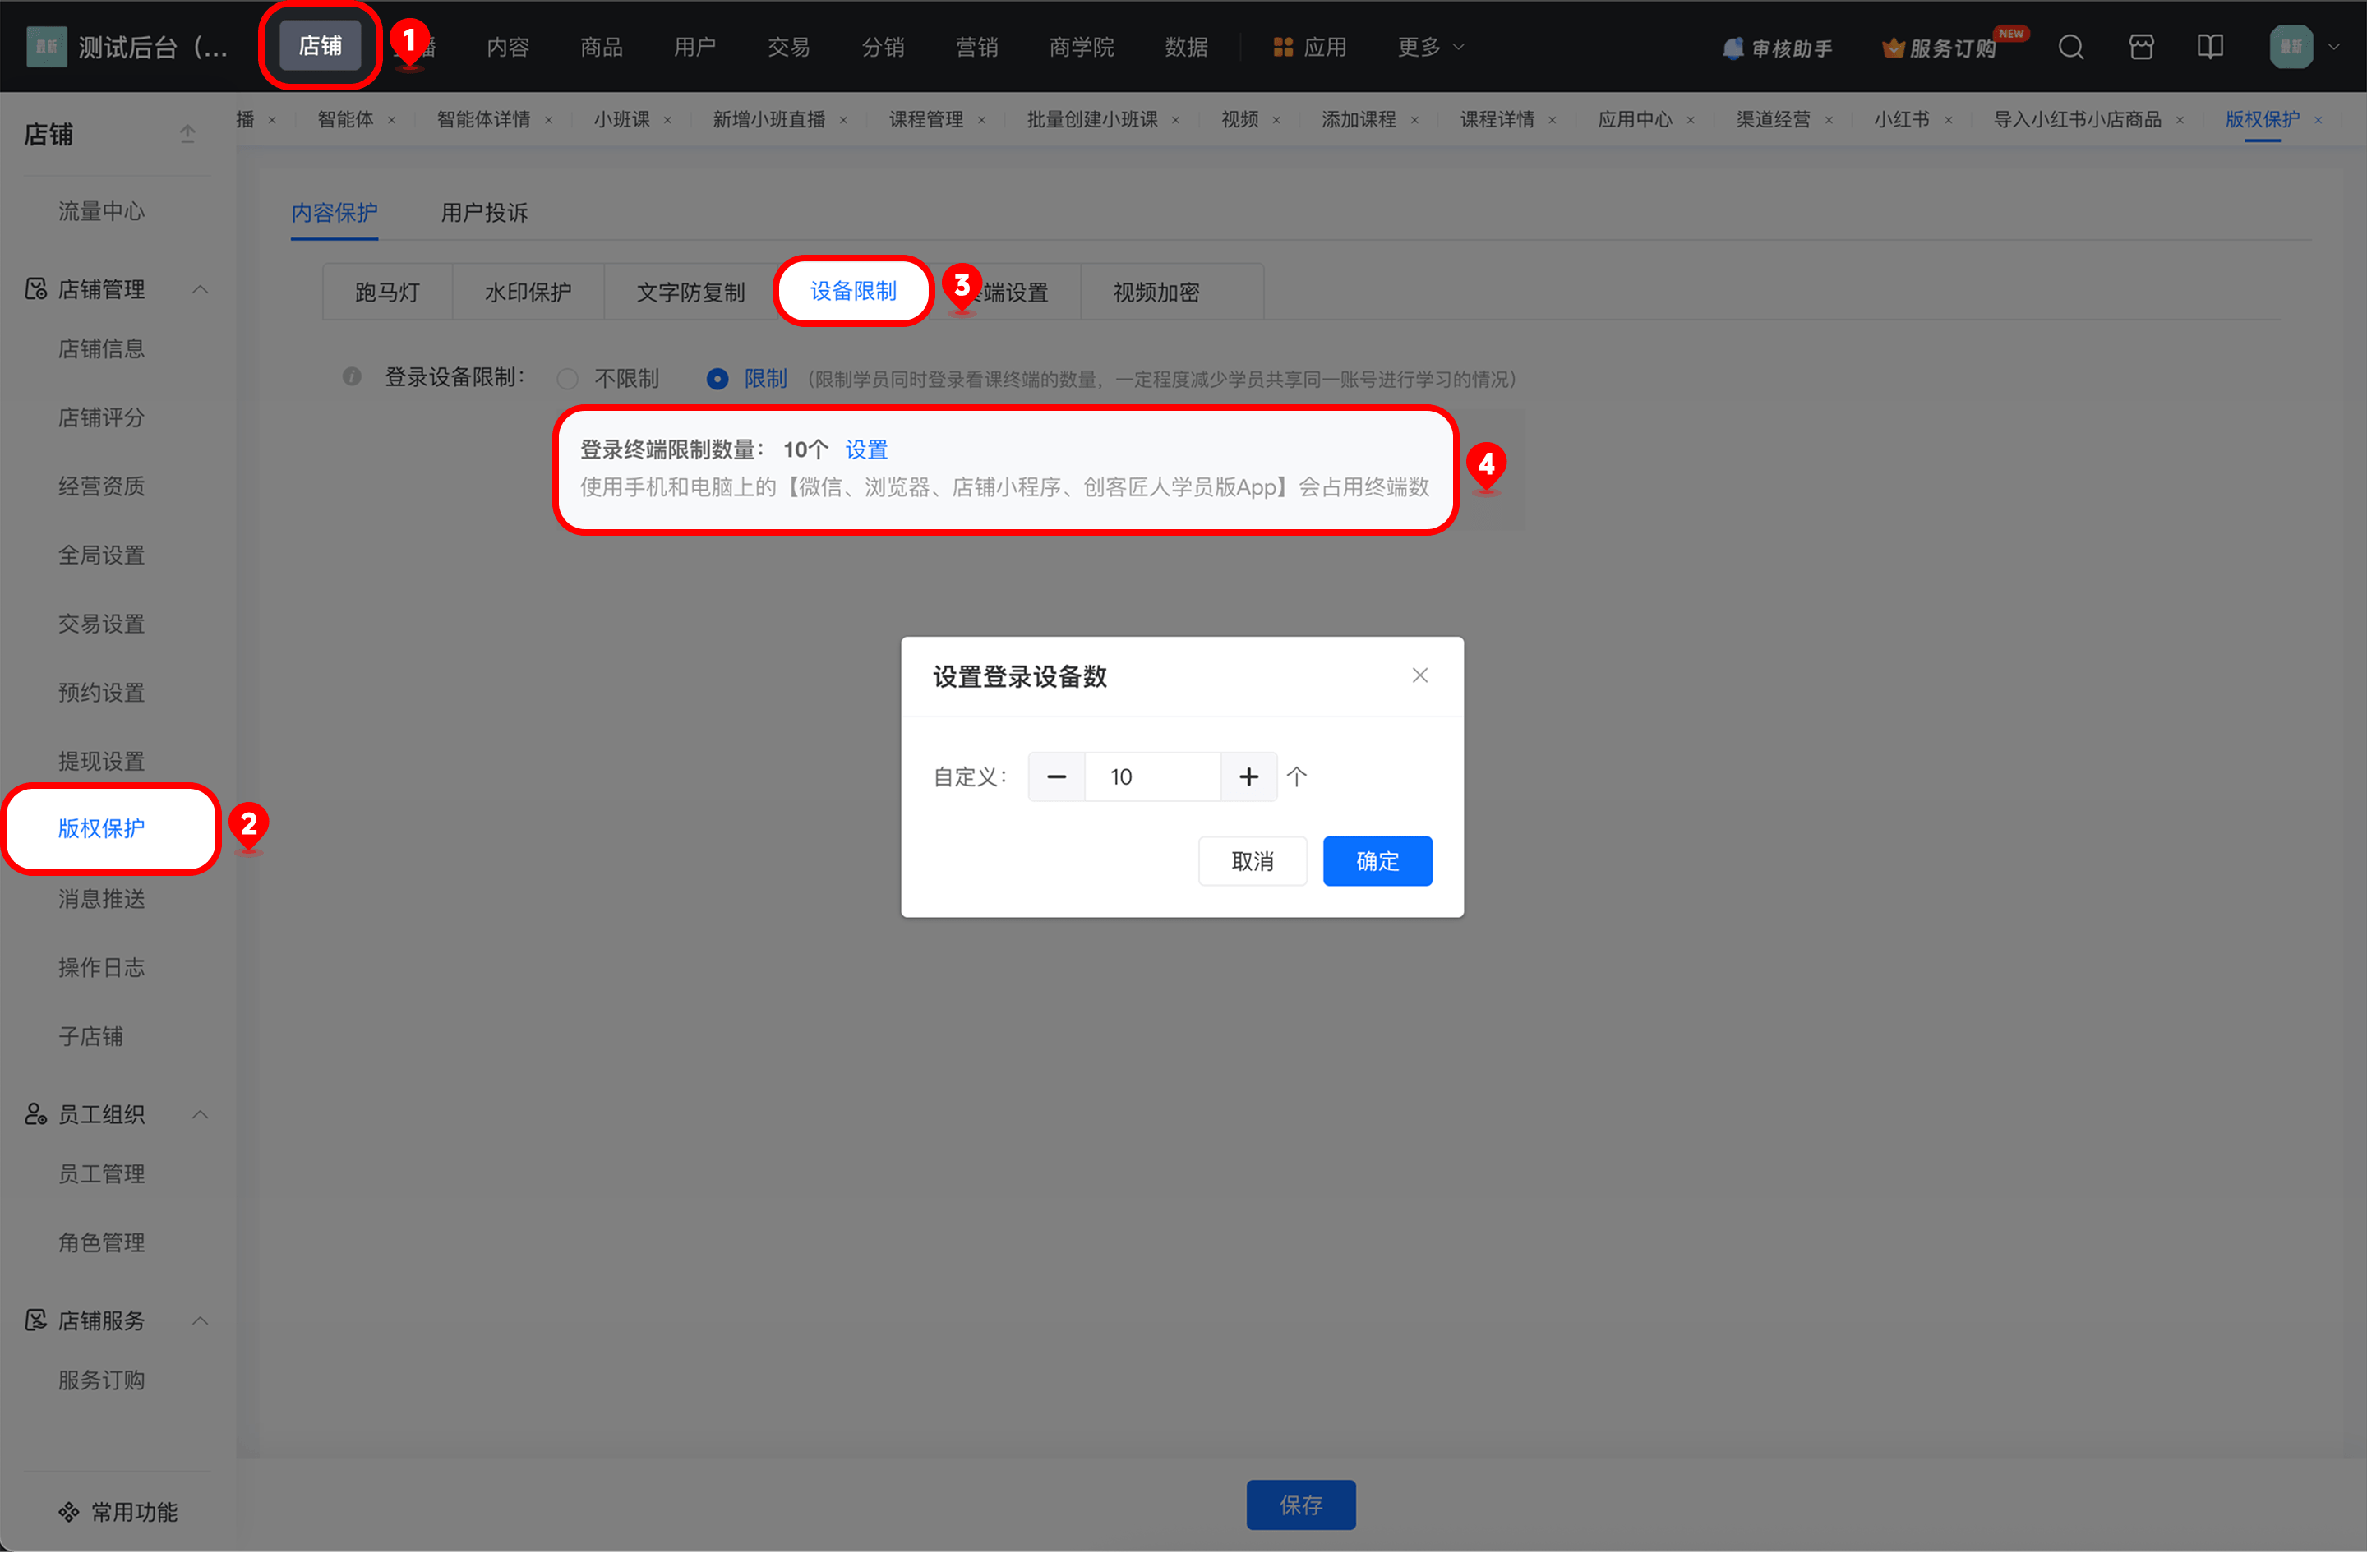Viewport: 2367px width, 1553px height.
Task: Click the search magnifier icon in header
Action: [x=2070, y=47]
